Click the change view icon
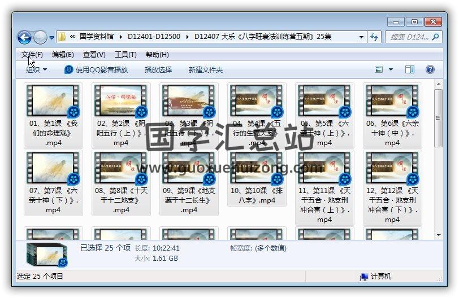The height and width of the screenshot is (298, 459). pos(379,70)
